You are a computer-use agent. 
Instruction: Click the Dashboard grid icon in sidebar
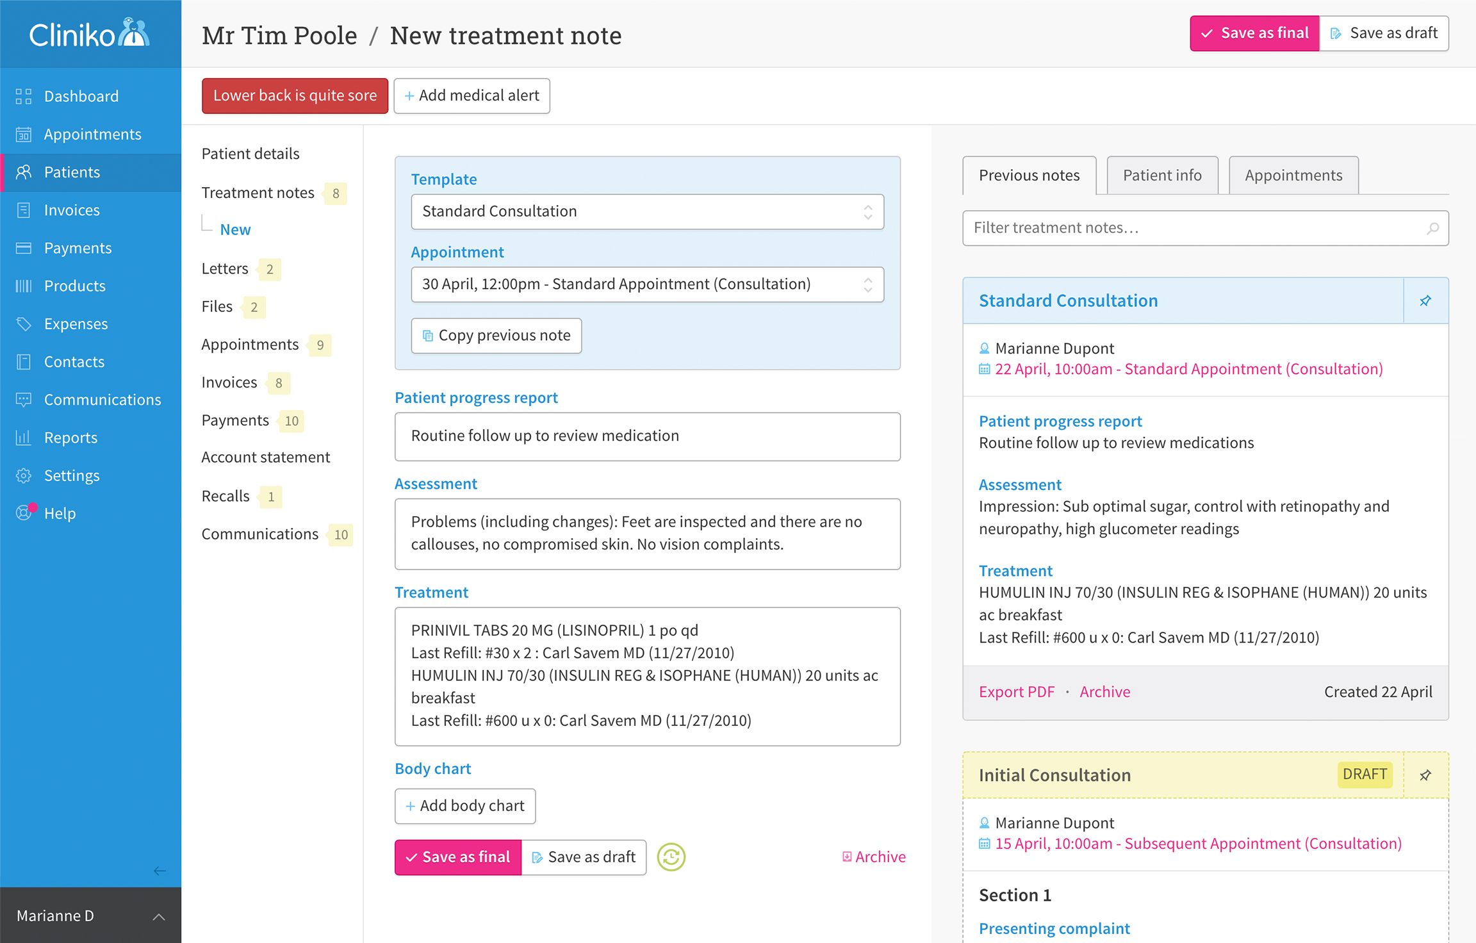pos(24,96)
